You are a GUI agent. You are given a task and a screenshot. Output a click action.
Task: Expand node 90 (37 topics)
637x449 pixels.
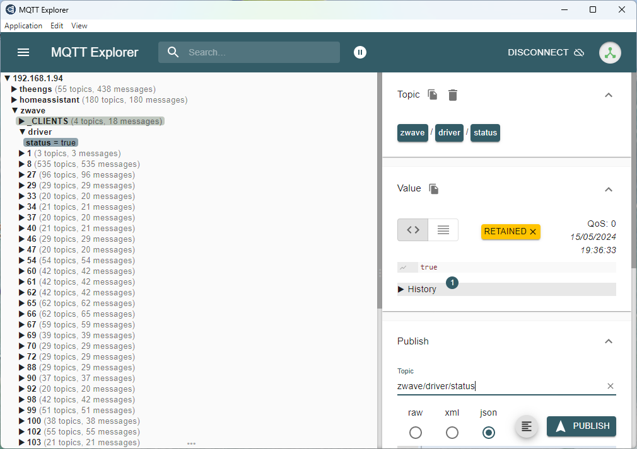coord(21,378)
